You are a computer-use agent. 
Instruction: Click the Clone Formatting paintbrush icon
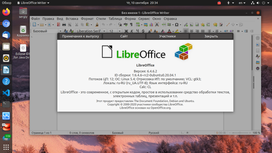tap(97, 25)
